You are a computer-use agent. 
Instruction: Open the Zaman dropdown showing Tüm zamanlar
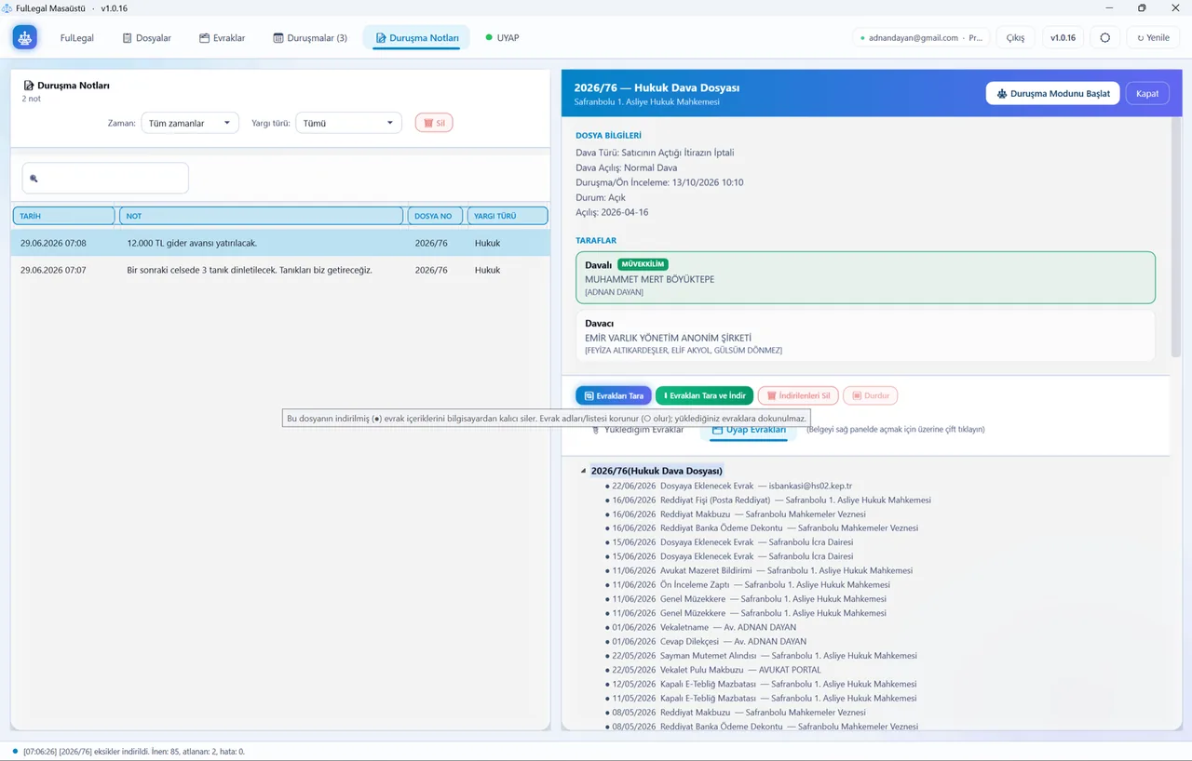[x=190, y=123]
